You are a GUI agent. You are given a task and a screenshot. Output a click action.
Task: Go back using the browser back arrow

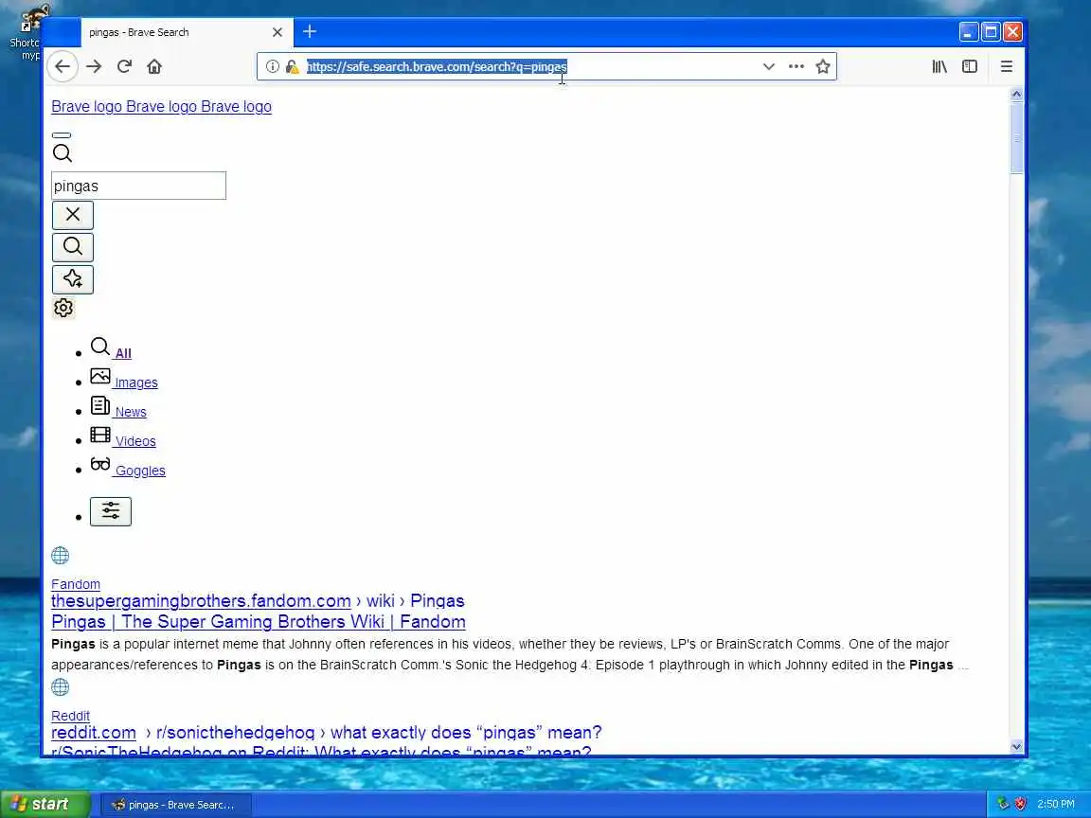pos(63,67)
